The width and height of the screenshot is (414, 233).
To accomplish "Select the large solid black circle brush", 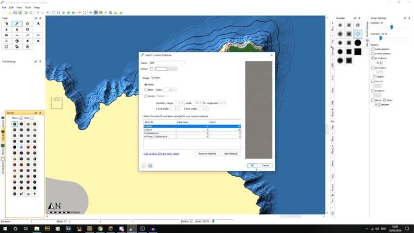I will point(358,43).
